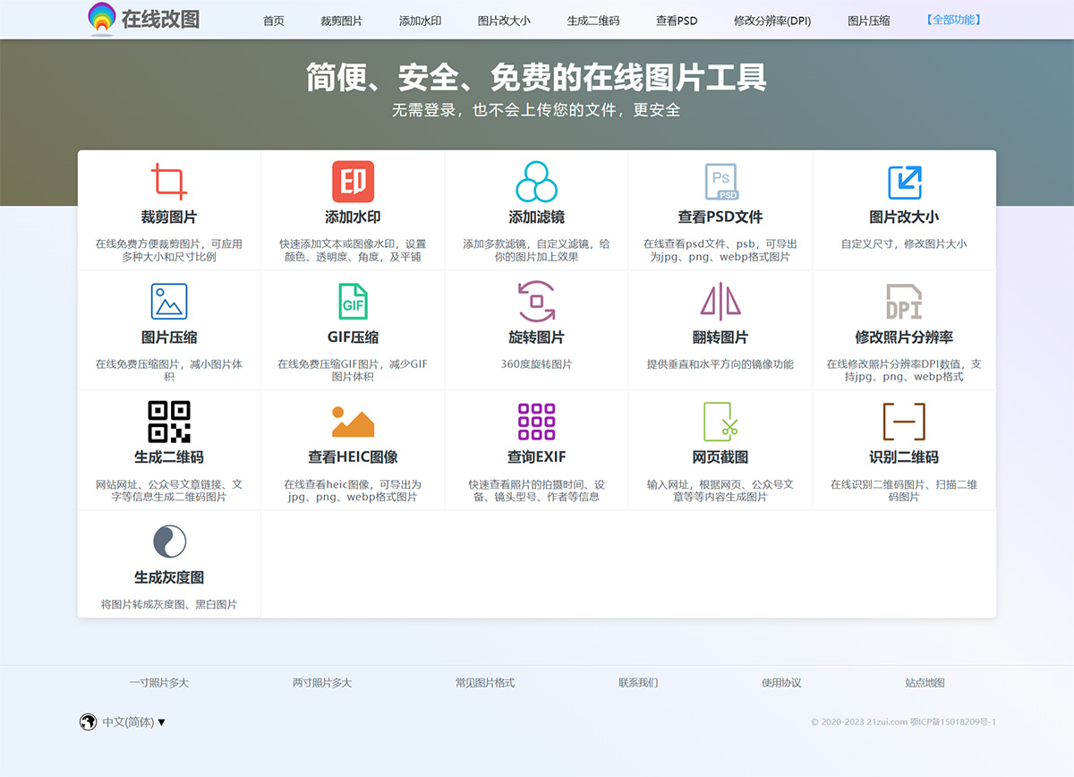Open the 查看PSD文件 PSD viewer icon

click(721, 183)
